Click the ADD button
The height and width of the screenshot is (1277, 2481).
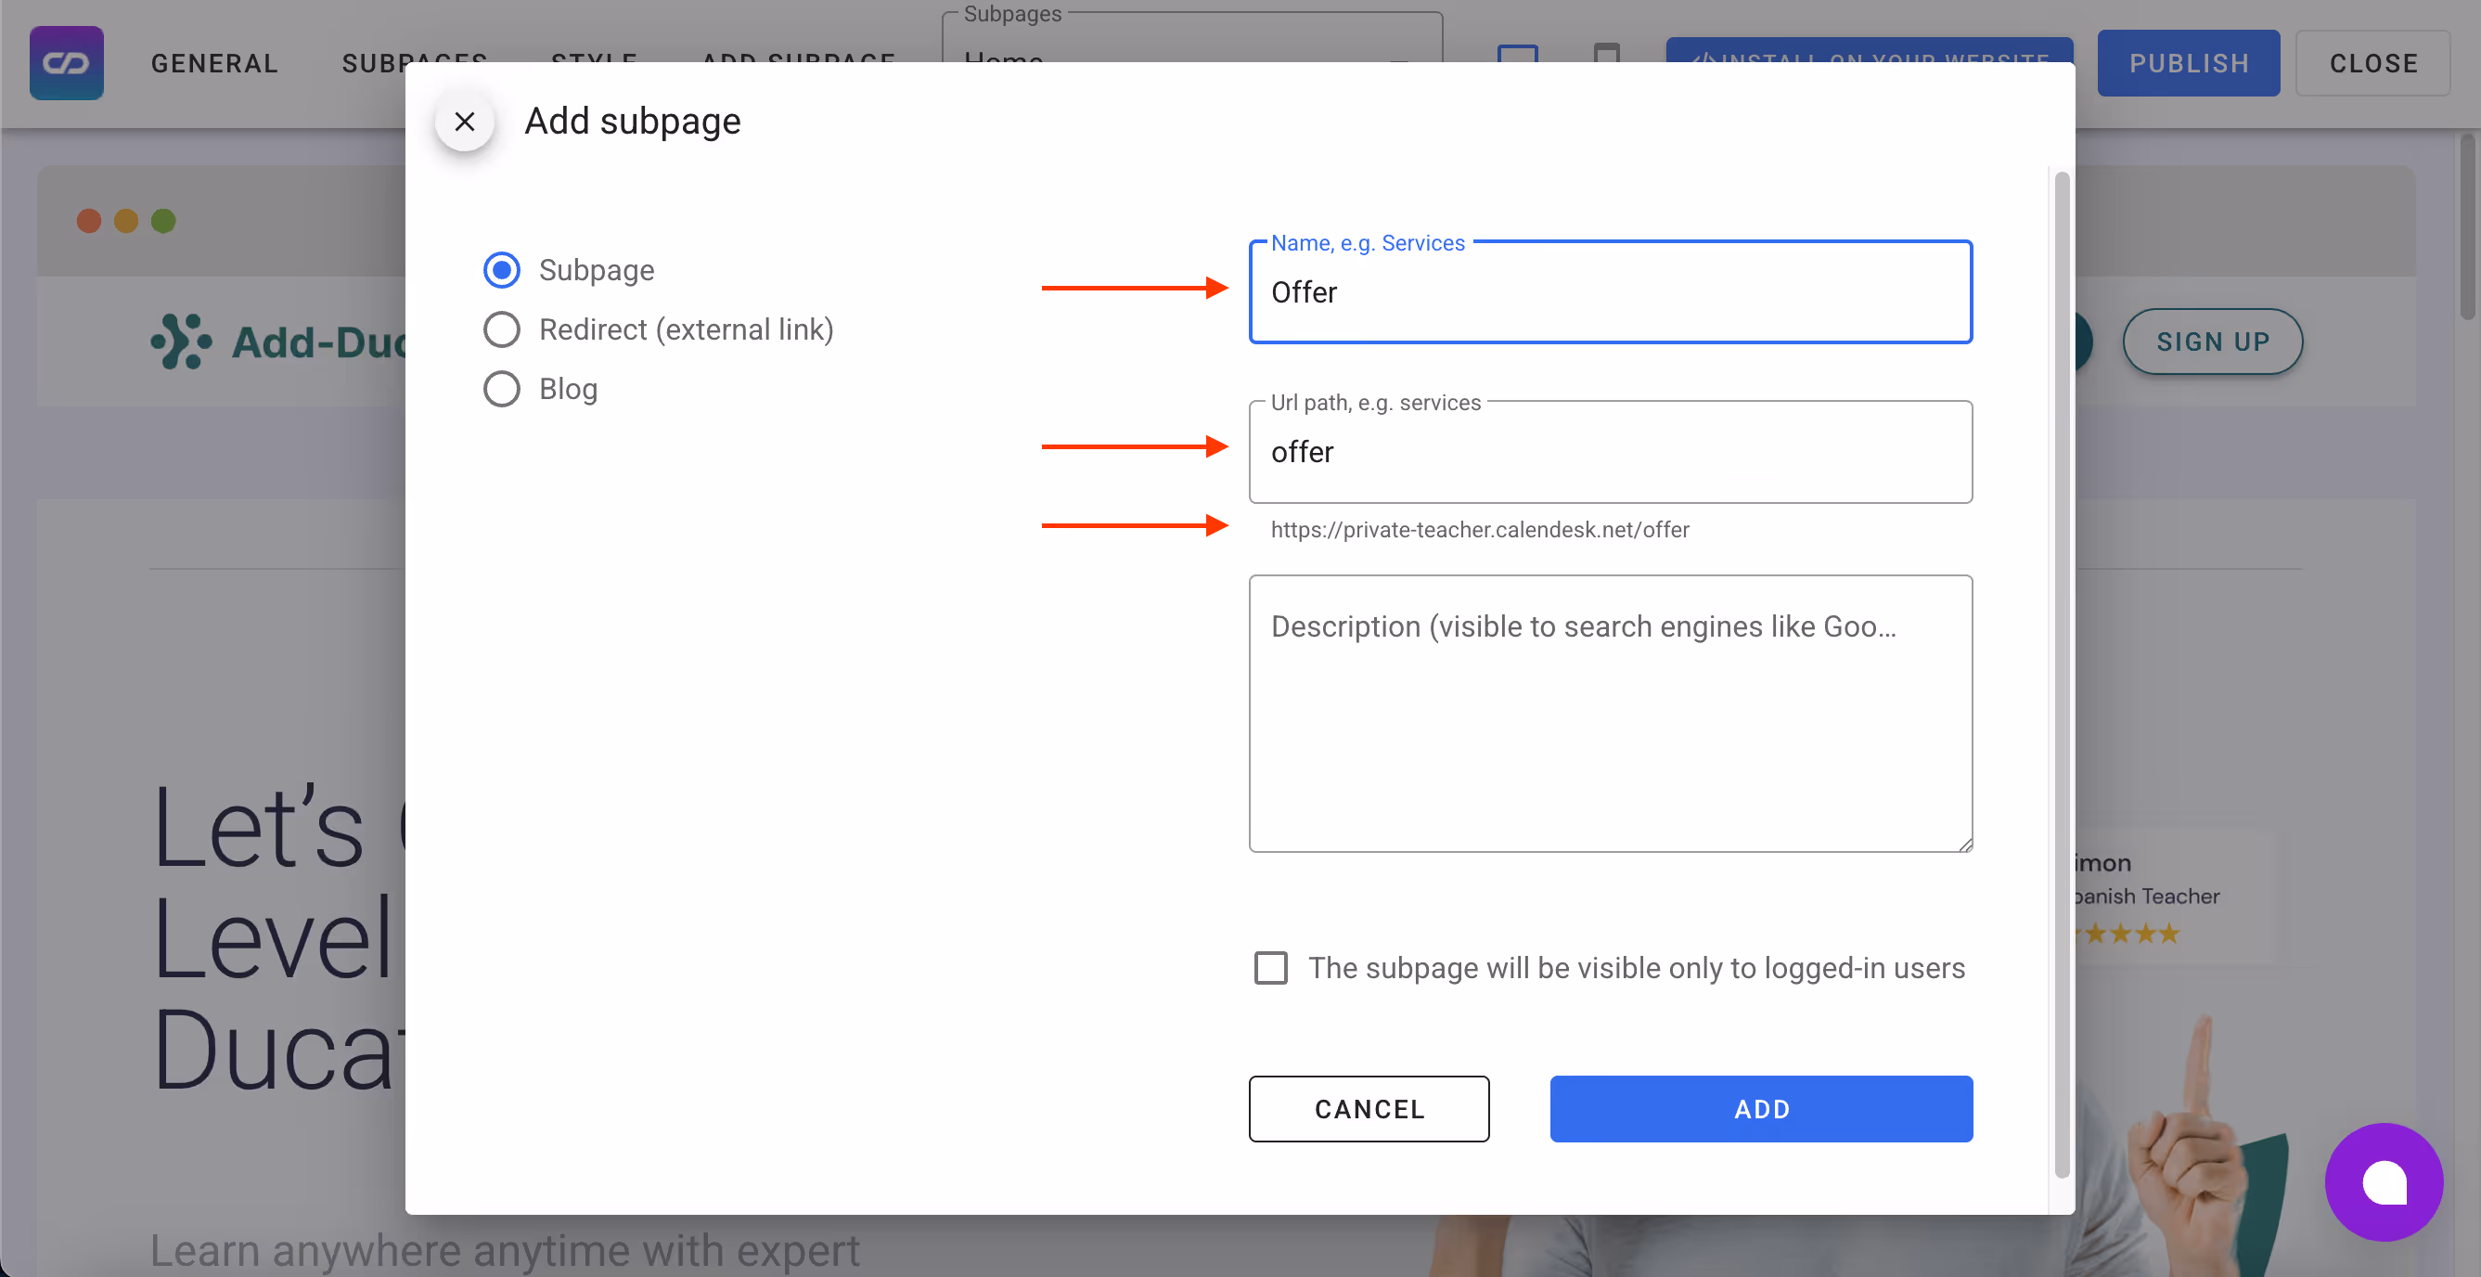[x=1761, y=1108]
